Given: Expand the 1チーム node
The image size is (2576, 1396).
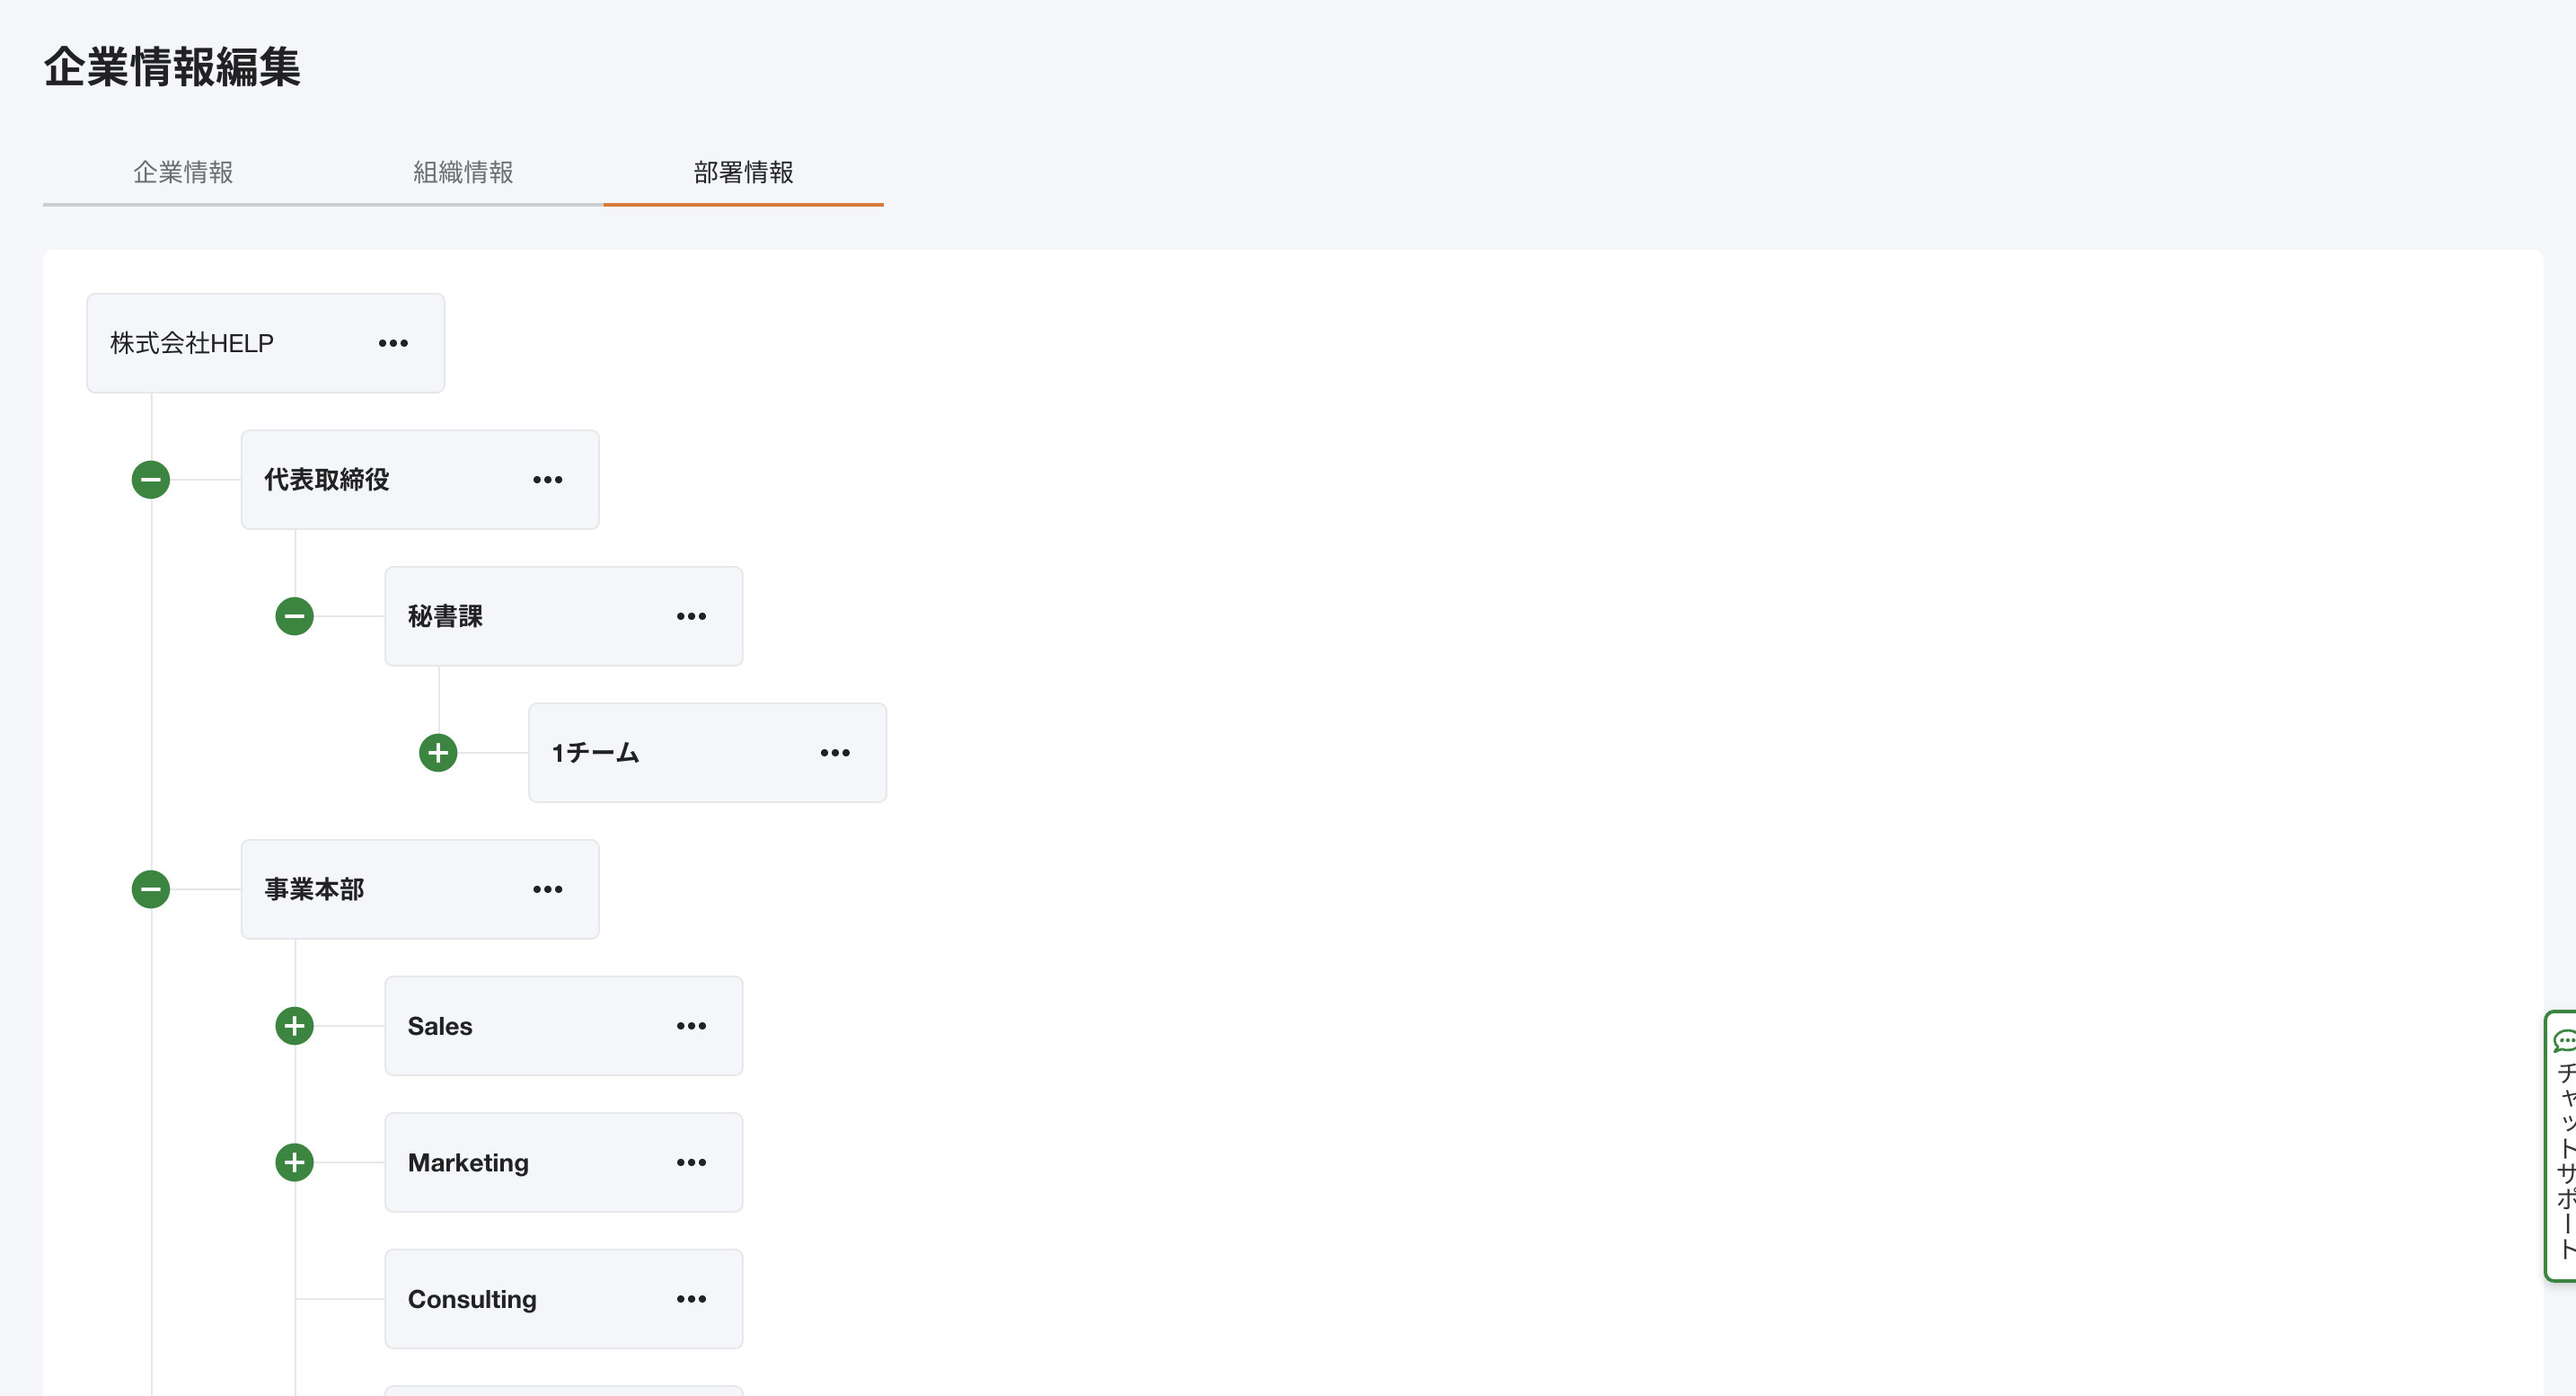Looking at the screenshot, I should (438, 753).
